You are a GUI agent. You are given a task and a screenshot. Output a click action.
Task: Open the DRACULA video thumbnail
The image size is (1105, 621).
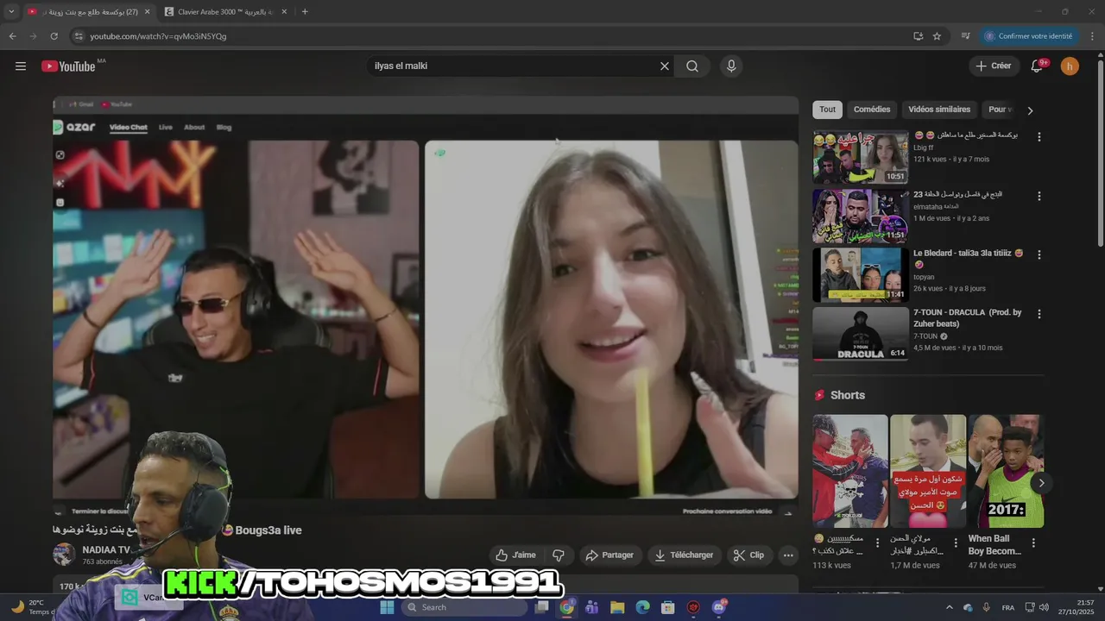point(861,334)
